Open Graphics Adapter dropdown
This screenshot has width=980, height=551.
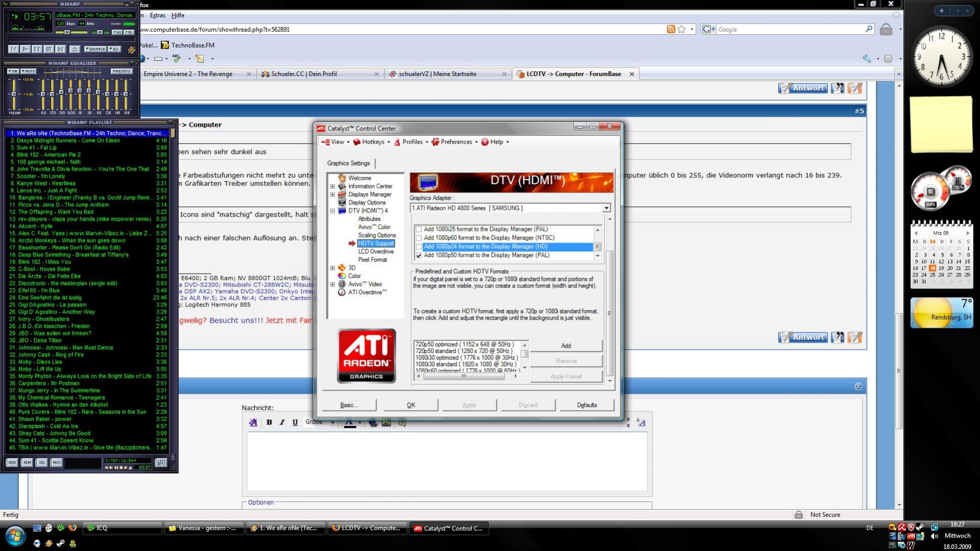pyautogui.click(x=606, y=208)
